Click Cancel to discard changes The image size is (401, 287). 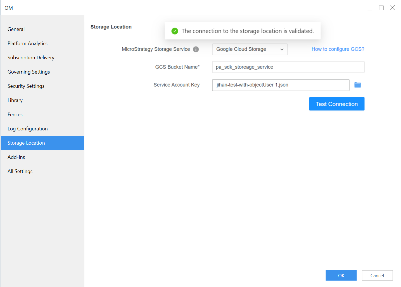pyautogui.click(x=377, y=275)
